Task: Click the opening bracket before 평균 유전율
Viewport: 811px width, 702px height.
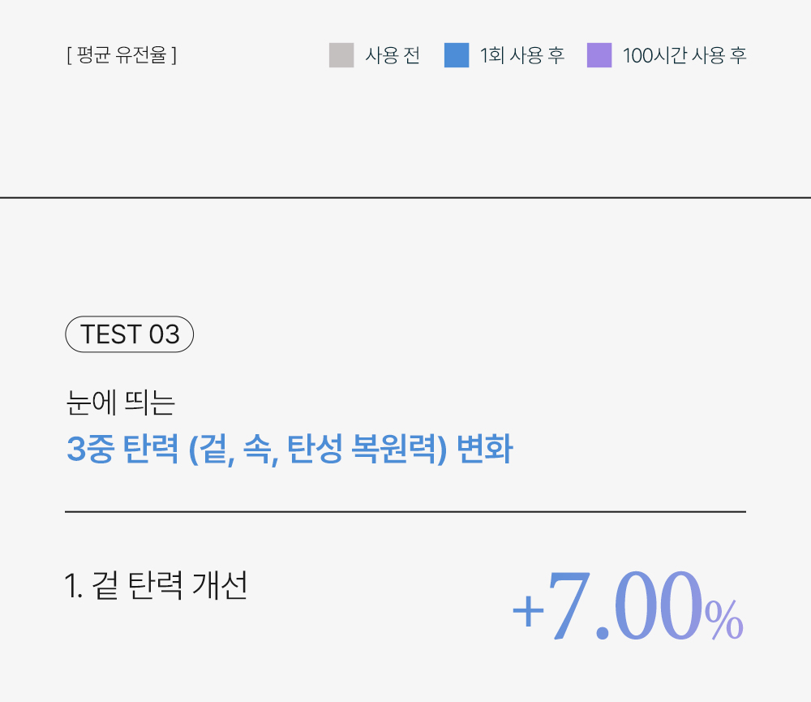Action: [x=68, y=56]
